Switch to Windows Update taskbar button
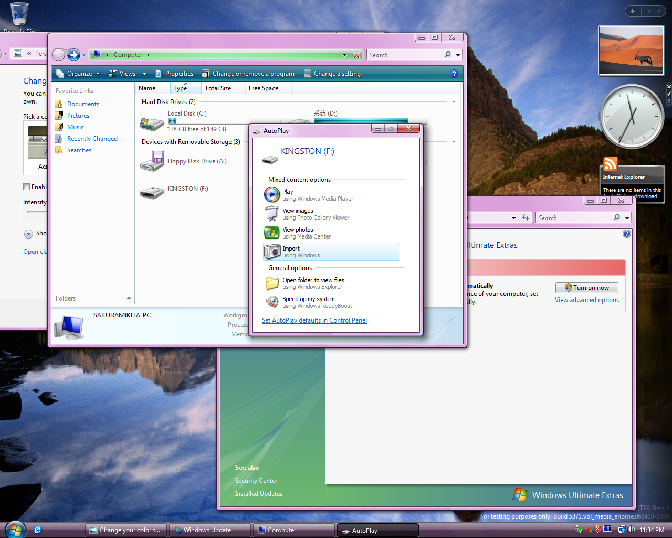 [x=209, y=530]
